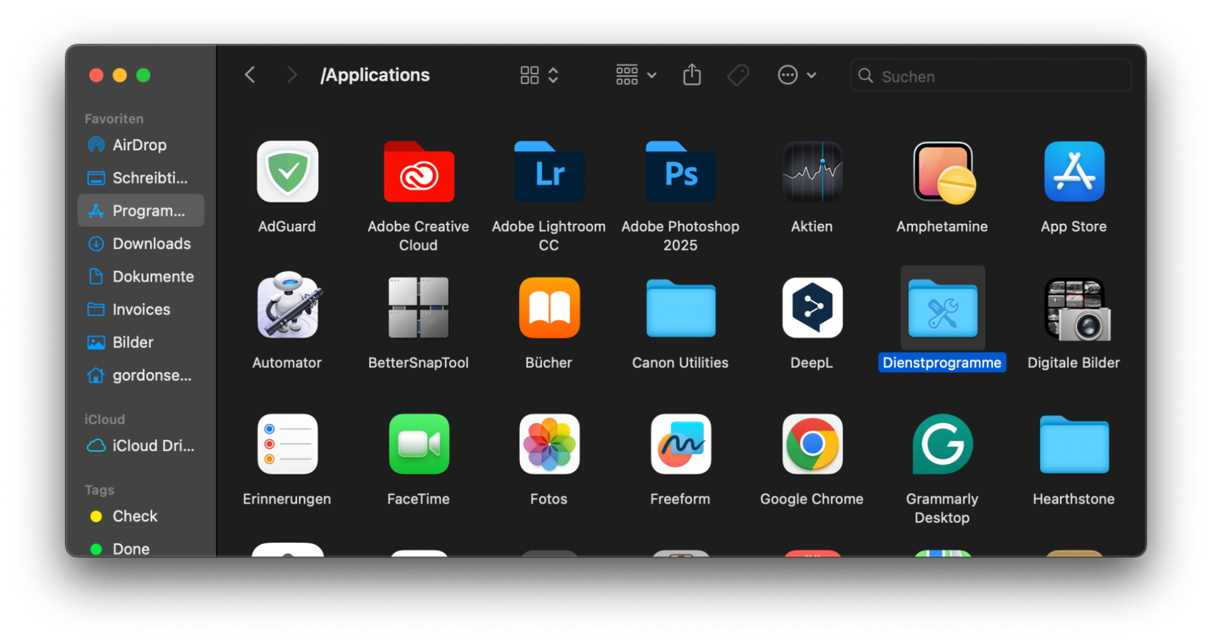
Task: Open DeepL translator
Action: click(x=811, y=308)
